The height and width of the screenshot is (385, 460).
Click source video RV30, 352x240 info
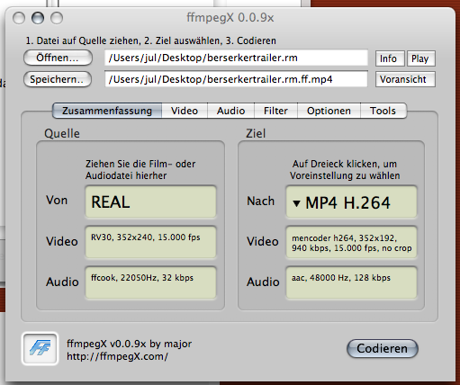[x=150, y=242]
